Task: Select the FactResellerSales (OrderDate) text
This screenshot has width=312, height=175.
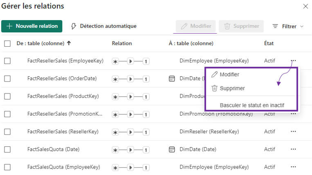Action: coord(62,78)
